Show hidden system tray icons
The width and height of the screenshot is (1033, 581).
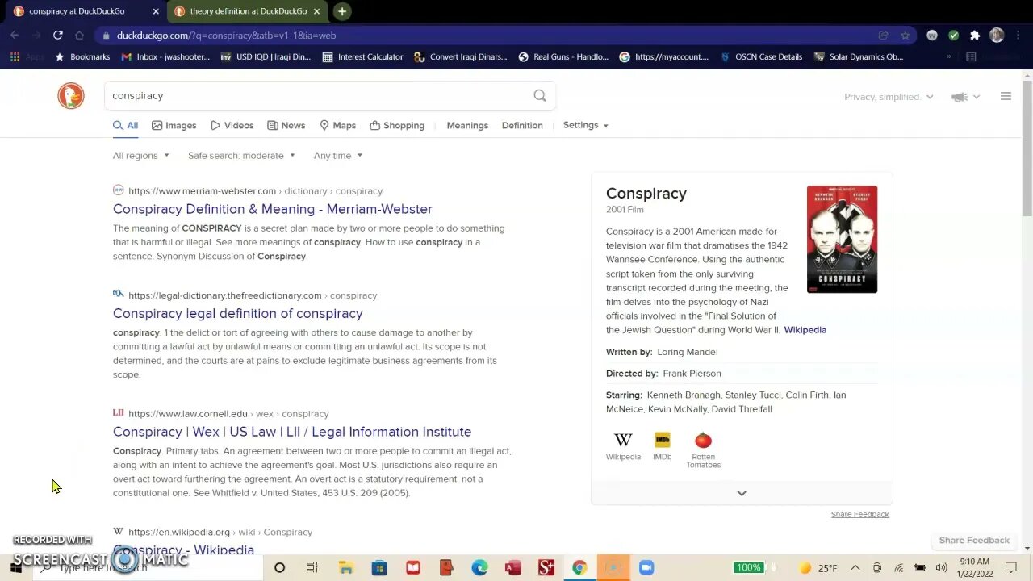[855, 568]
